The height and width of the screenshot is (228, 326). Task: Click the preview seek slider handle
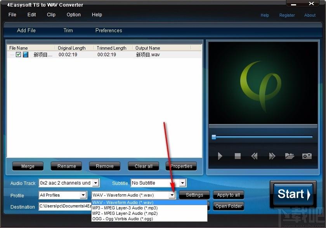pos(214,137)
